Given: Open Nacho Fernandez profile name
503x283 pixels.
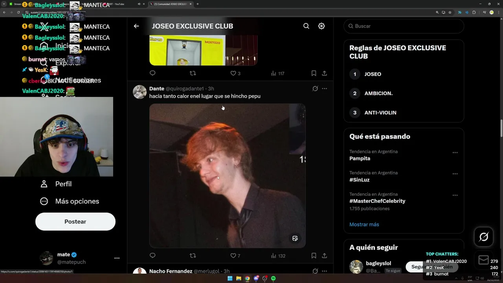Looking at the screenshot, I should click(171, 271).
